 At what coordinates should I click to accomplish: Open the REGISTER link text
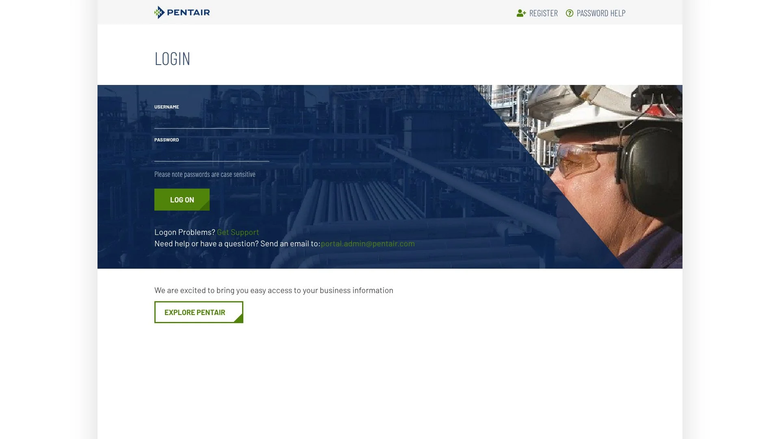543,13
